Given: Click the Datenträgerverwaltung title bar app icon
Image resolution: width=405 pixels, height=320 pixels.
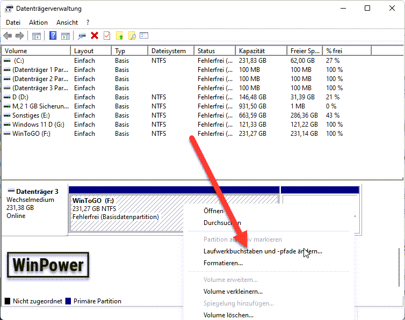Looking at the screenshot, I should coord(9,9).
